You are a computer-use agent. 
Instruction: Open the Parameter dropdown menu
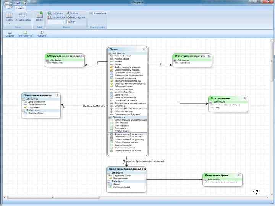click(26, 34)
